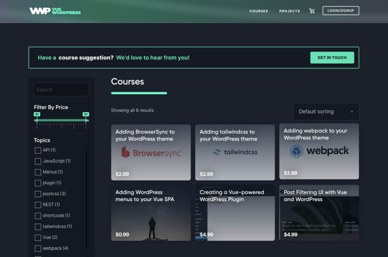The width and height of the screenshot is (388, 257).
Task: Click the Get In Touch button
Action: [332, 58]
